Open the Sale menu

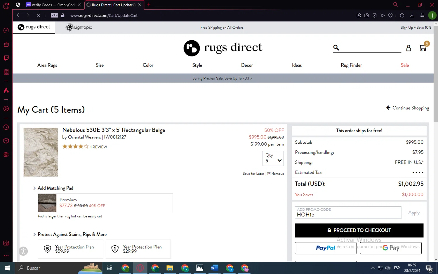405,65
